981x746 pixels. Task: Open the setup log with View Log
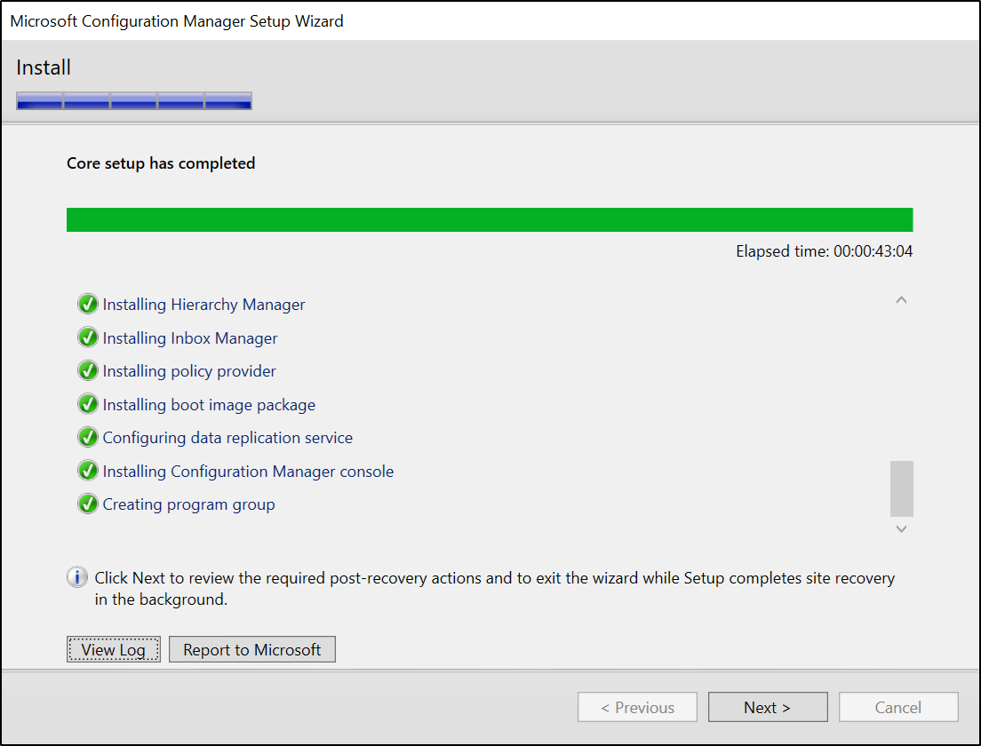tap(113, 649)
